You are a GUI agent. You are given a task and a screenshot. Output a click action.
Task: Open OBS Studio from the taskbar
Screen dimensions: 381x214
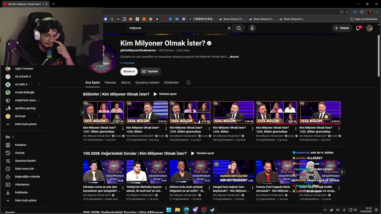click(204, 210)
